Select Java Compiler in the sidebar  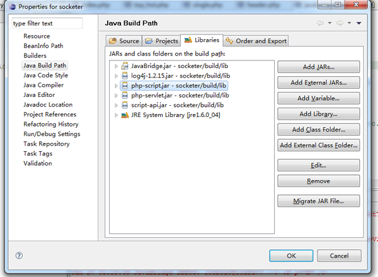[43, 85]
